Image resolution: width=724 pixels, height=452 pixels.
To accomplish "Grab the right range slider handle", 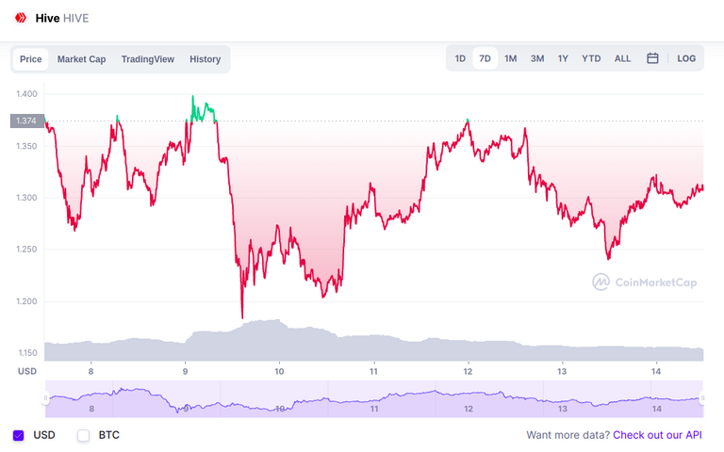I will click(x=702, y=397).
